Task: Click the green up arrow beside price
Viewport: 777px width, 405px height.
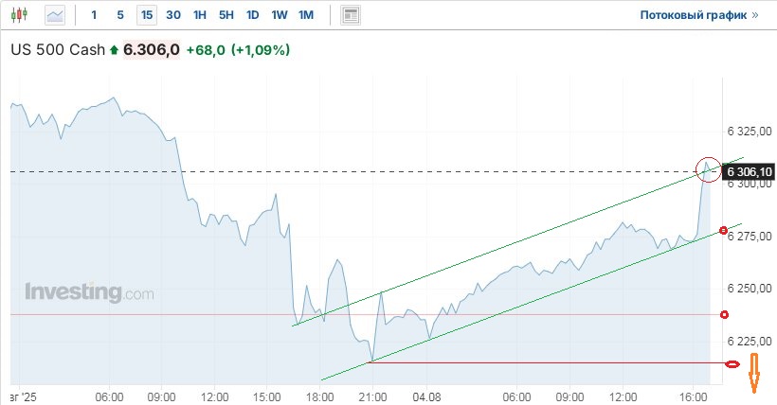Action: pyautogui.click(x=115, y=49)
